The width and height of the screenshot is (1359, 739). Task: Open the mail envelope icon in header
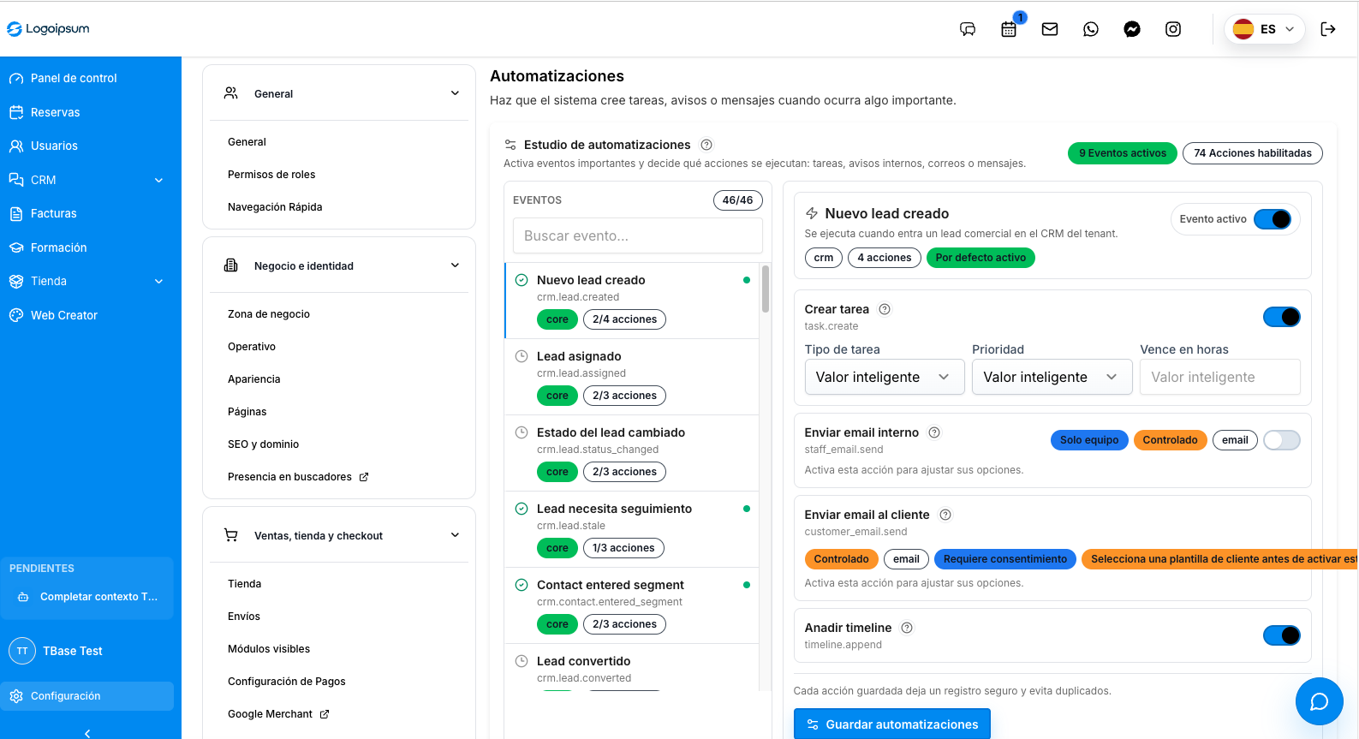pyautogui.click(x=1050, y=29)
